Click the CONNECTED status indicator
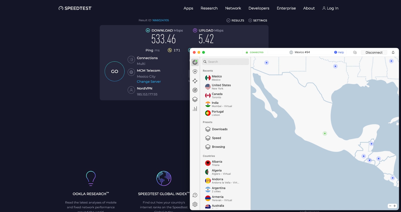Screen dimensions: 401x212 pyautogui.click(x=255, y=52)
